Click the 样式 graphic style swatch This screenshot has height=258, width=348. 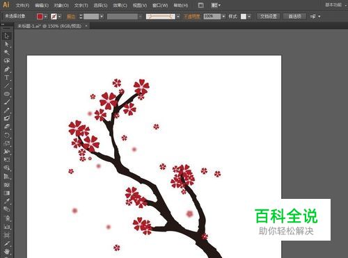[x=244, y=17]
